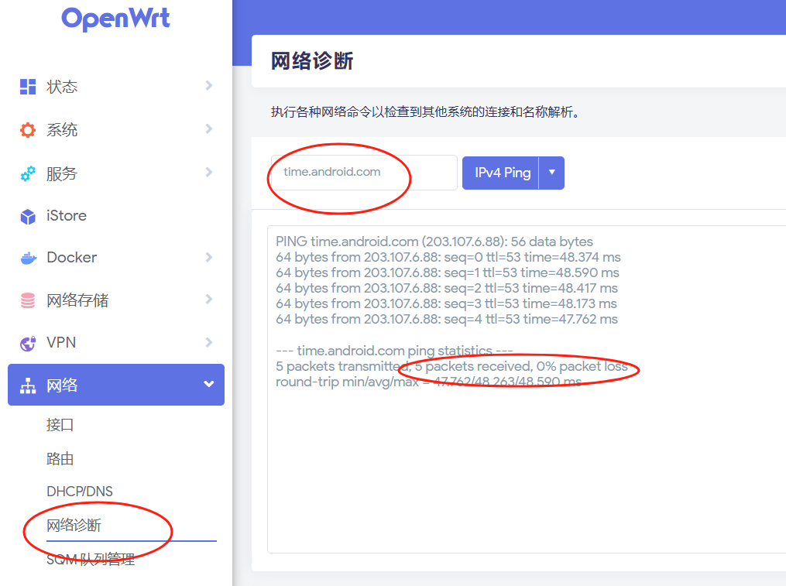Run the IPv4 Ping button
Viewport: 786px width, 586px height.
pos(500,173)
